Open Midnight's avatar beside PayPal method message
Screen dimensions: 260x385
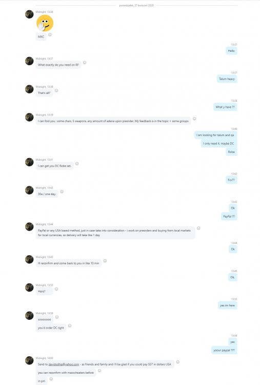[29, 226]
